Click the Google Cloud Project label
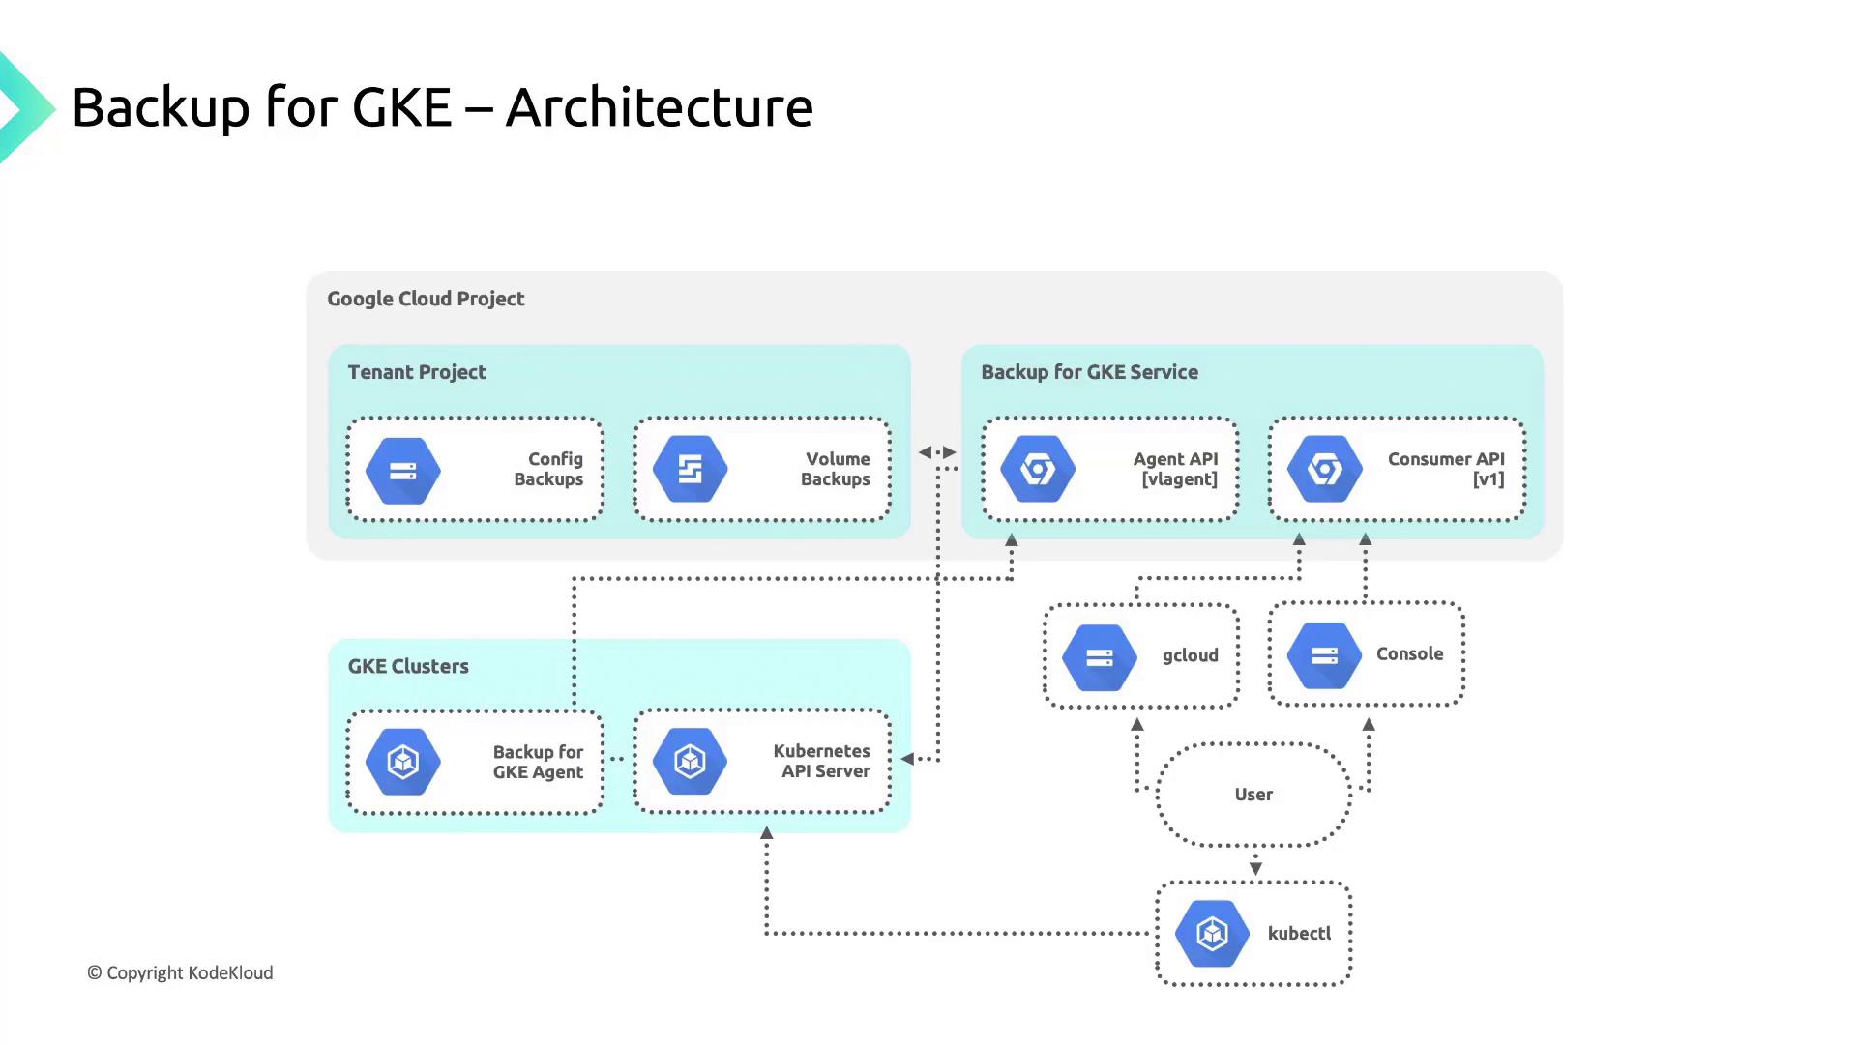 [x=426, y=299]
